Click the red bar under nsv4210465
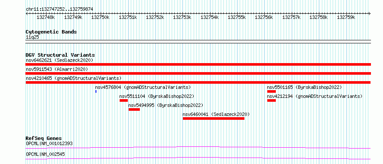383x164 pixels. [x=198, y=82]
